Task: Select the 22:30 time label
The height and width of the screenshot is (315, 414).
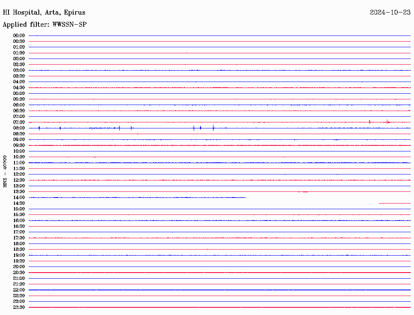Action: click(19, 296)
